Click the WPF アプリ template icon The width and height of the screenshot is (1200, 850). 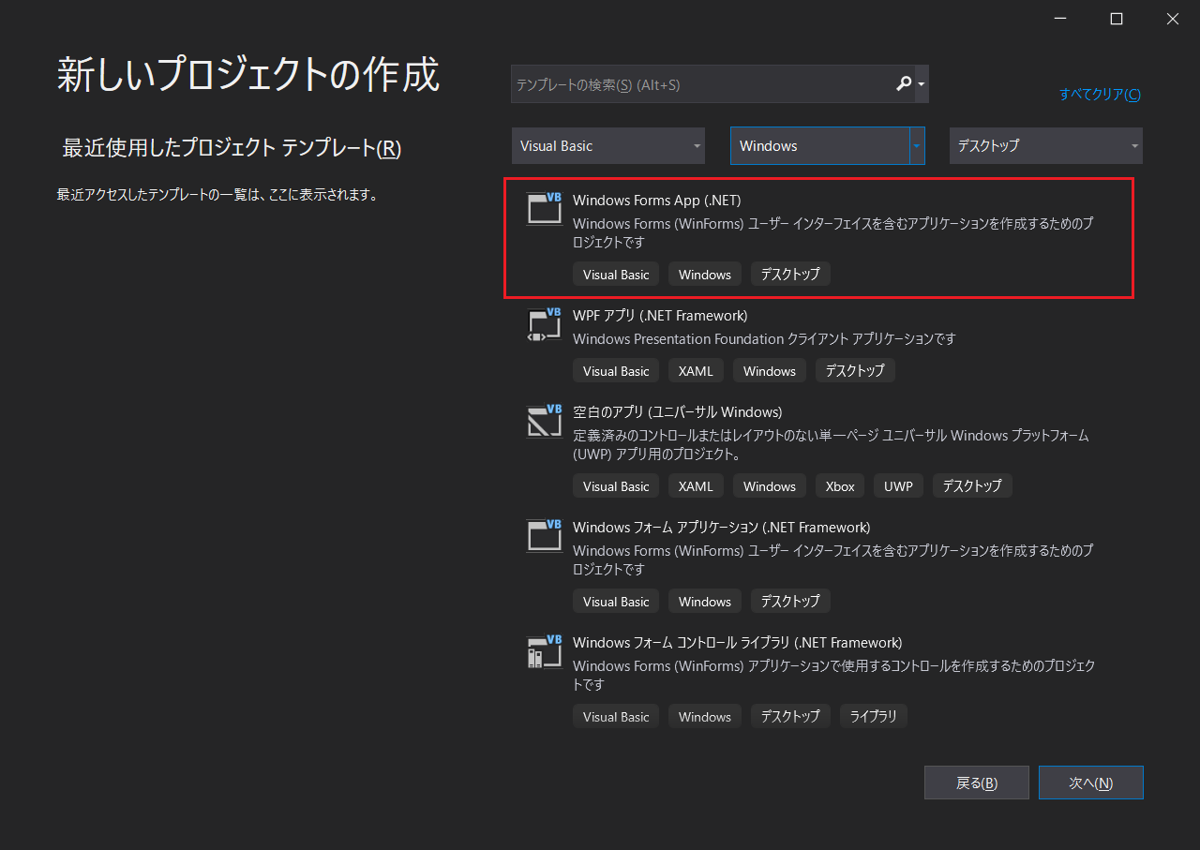(x=545, y=323)
